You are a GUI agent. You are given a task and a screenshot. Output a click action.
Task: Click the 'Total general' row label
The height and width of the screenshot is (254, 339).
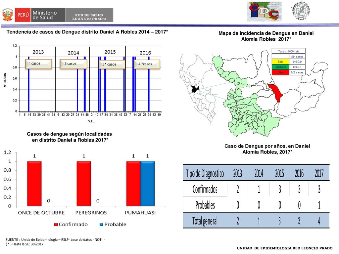[x=205, y=221]
